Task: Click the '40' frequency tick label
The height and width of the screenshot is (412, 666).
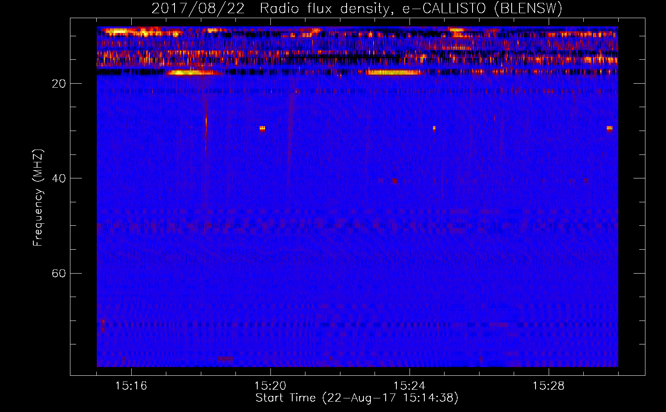Action: point(59,179)
